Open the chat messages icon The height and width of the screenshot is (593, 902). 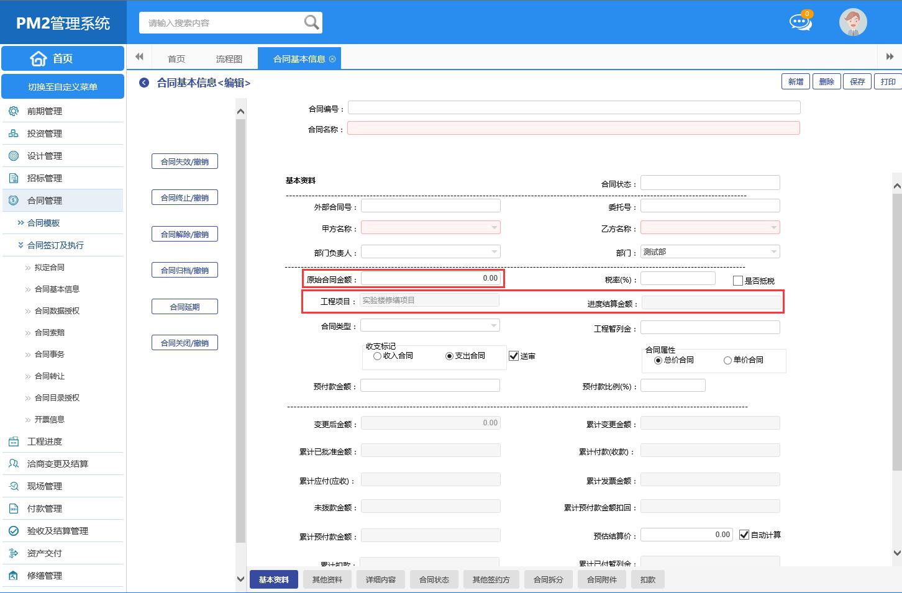coord(800,22)
